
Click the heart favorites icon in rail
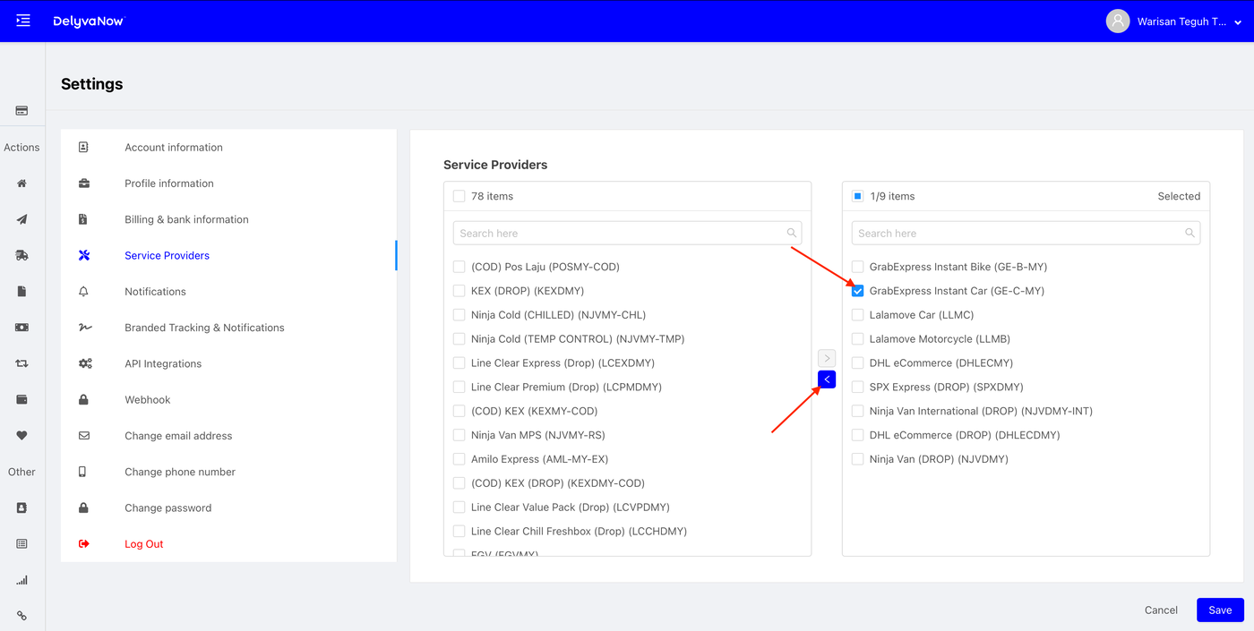pos(21,436)
